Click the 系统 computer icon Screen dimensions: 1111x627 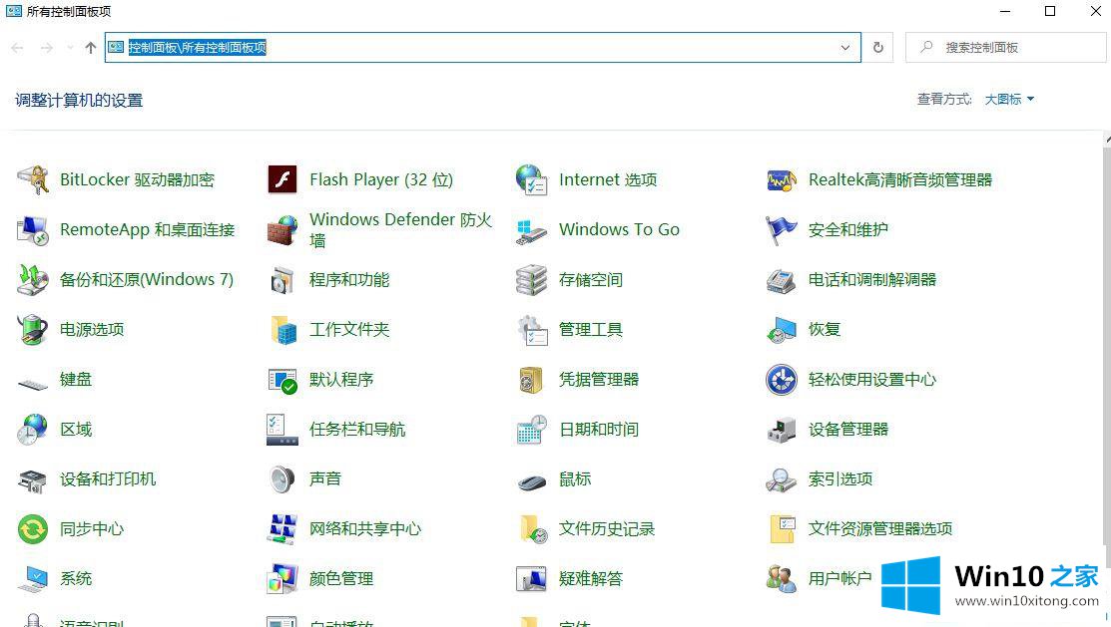33,579
